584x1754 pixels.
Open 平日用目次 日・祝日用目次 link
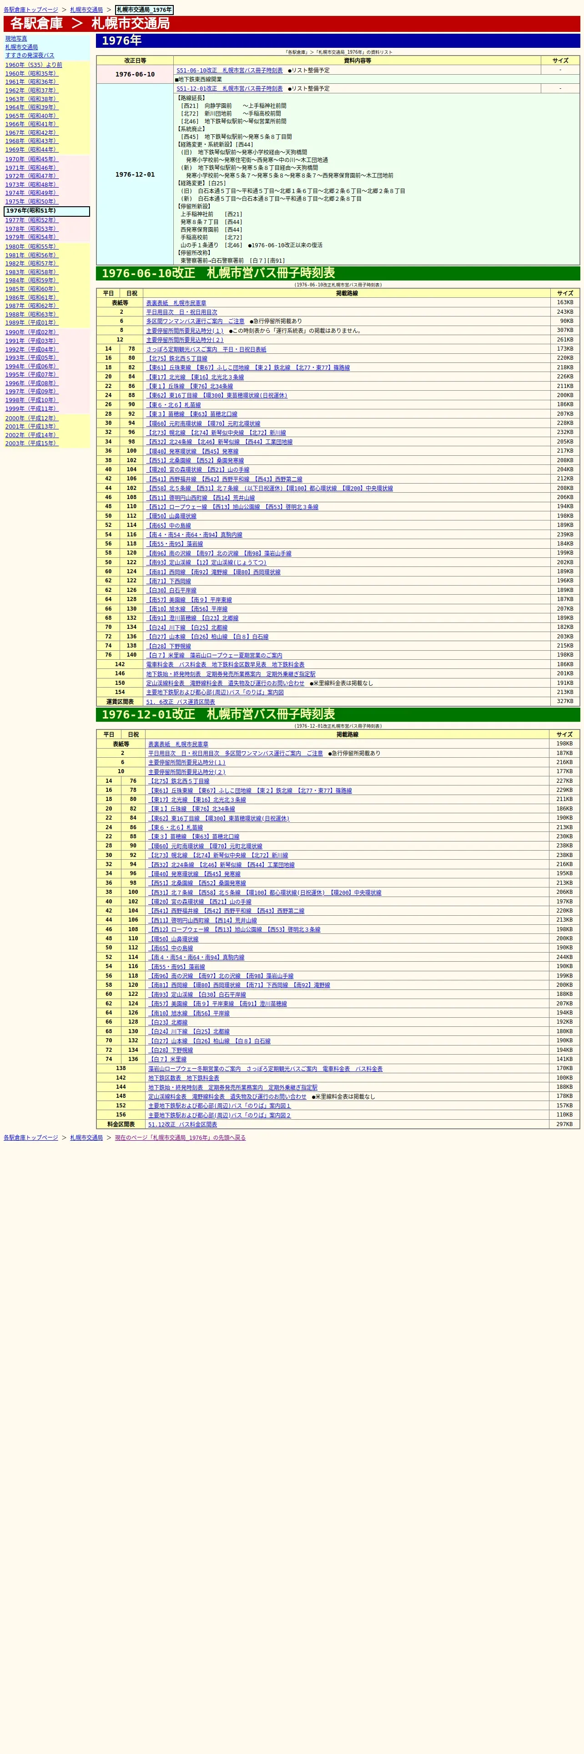tap(181, 312)
